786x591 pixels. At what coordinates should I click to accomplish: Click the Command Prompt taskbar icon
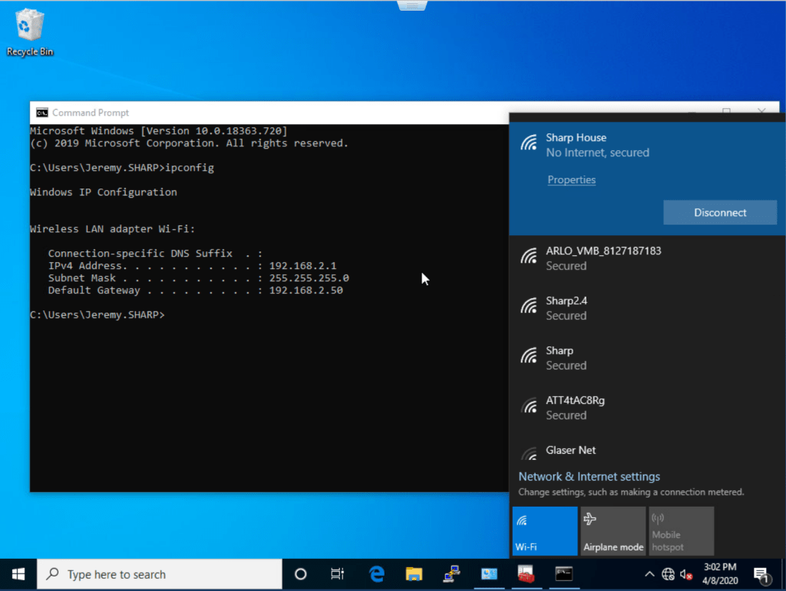coord(563,574)
